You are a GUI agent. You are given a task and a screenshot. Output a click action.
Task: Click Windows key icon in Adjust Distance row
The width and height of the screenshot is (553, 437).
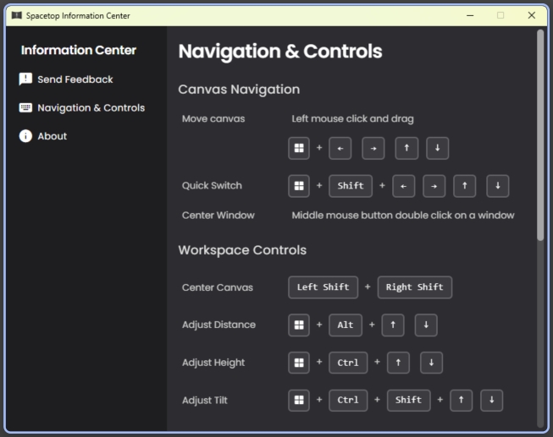[299, 325]
